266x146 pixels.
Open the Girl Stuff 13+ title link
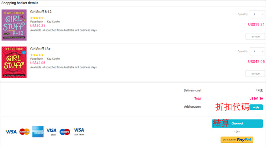(40, 49)
